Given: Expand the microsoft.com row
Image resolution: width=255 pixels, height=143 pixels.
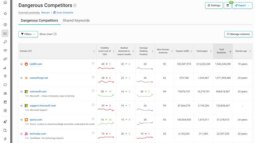Looking at the screenshot, I should tap(21, 92).
